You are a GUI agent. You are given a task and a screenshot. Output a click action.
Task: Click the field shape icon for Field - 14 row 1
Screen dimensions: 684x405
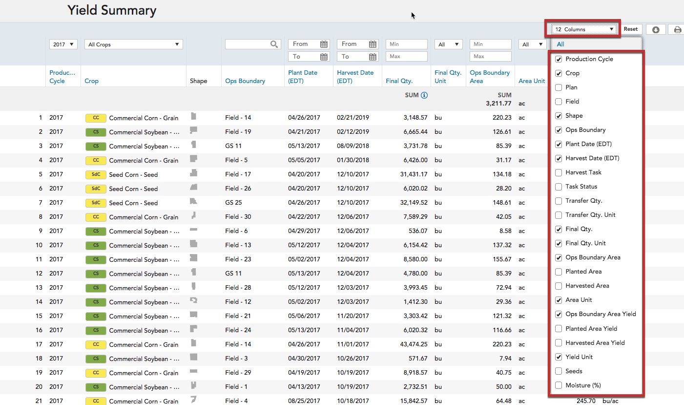tap(193, 116)
